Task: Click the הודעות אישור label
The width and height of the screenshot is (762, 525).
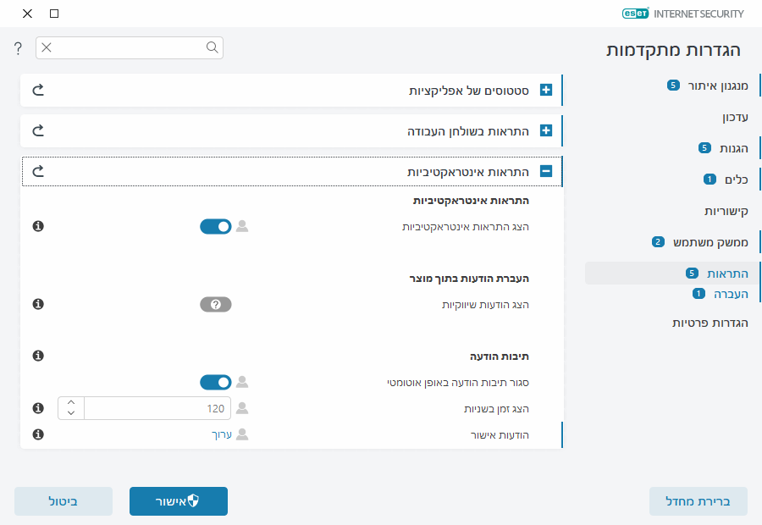Action: [x=500, y=435]
